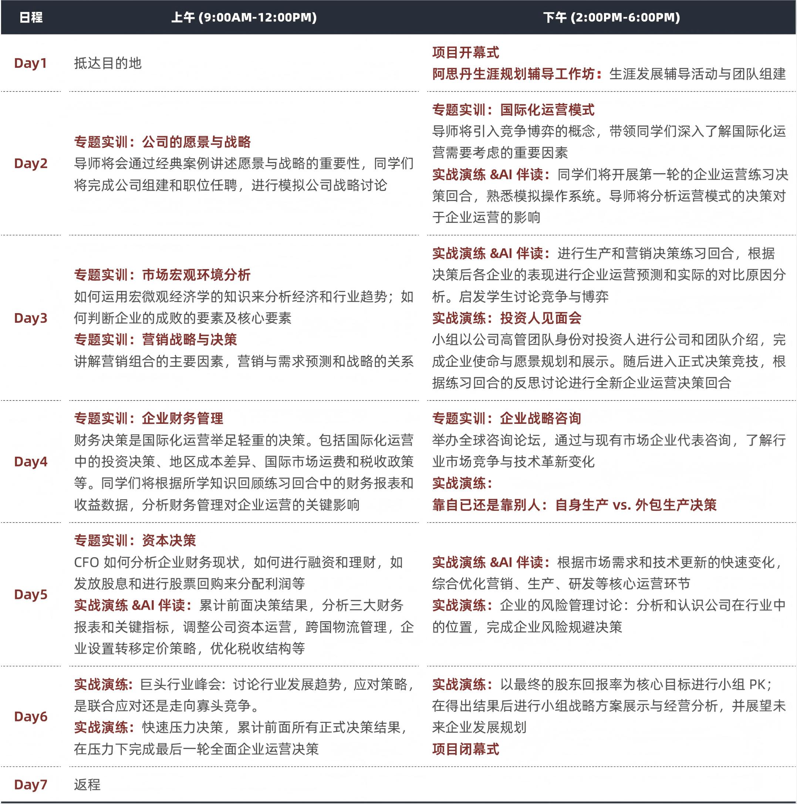The width and height of the screenshot is (797, 804).
Task: Click 专题实训:企业战略咨询 heading
Action: click(506, 418)
